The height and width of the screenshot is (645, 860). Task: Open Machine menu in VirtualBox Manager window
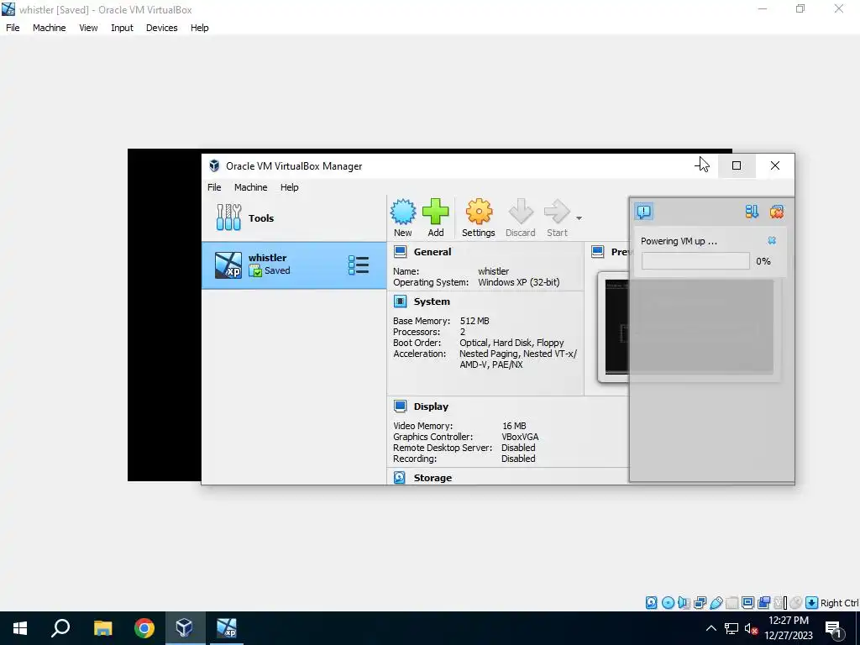tap(250, 187)
